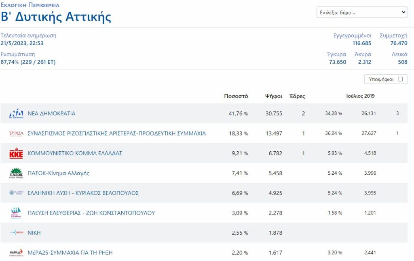Click the Ψήφοι column header
Image resolution: width=414 pixels, height=261 pixels.
coord(273,96)
